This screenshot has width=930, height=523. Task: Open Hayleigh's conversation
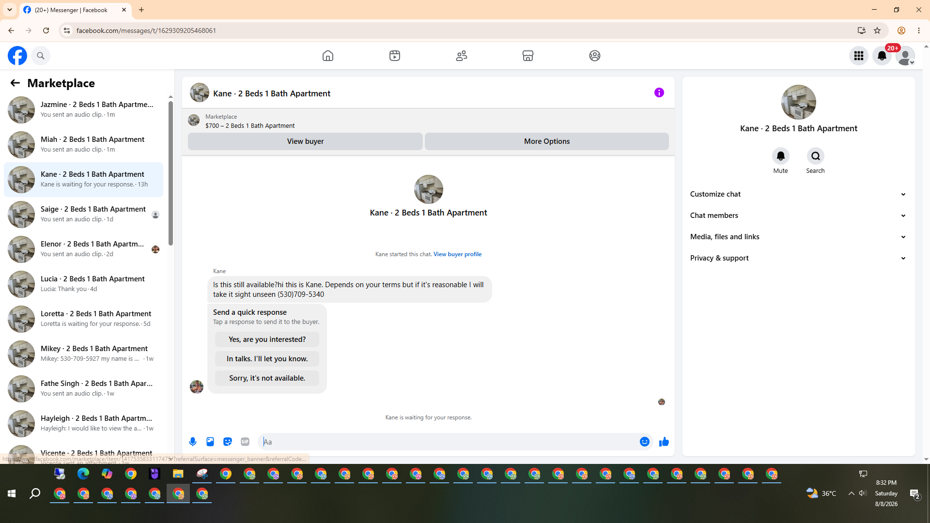[x=83, y=423]
